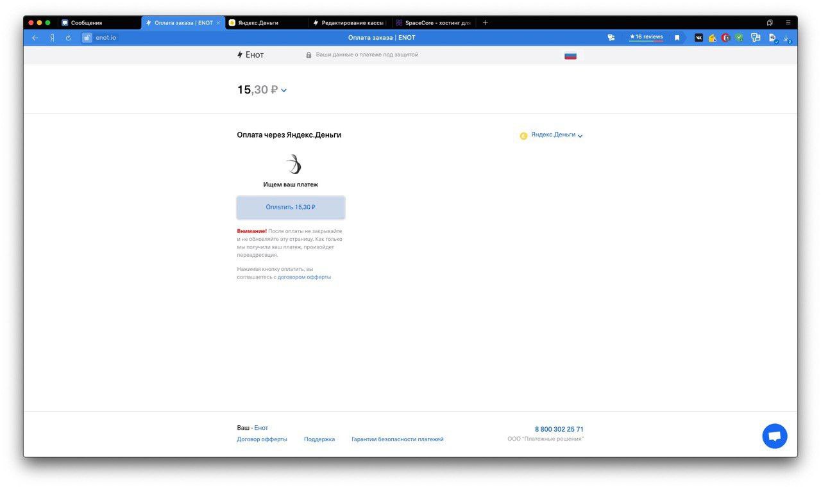821x488 pixels.
Task: Open the tab overview icon in title bar
Action: click(770, 22)
